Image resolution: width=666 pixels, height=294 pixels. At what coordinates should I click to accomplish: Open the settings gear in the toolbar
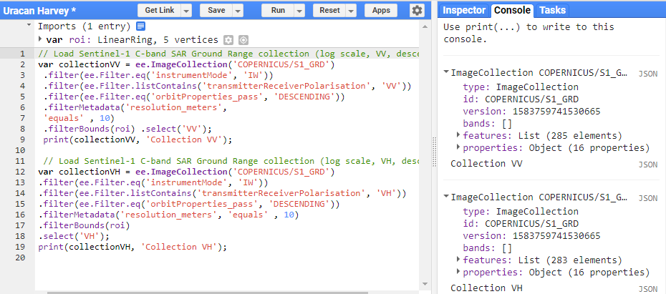coord(417,10)
